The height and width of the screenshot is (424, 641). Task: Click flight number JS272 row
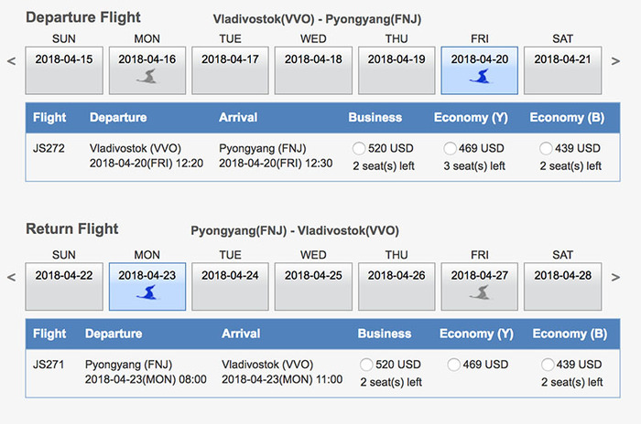point(48,148)
